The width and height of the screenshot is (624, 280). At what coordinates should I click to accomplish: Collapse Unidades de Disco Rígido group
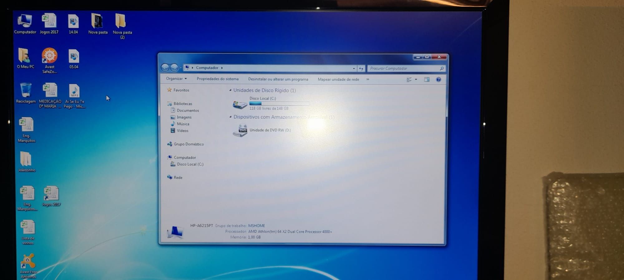point(230,90)
